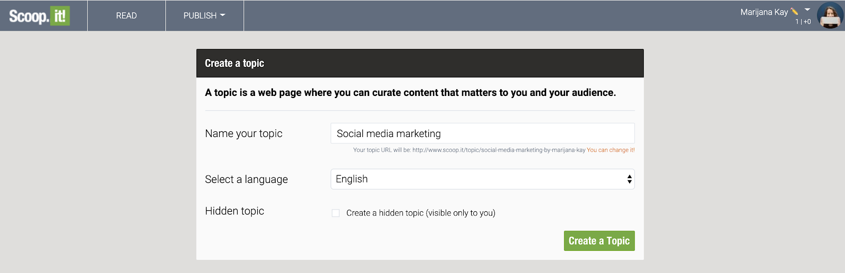This screenshot has width=845, height=273.
Task: Click the 'You can change it!' link
Action: [x=611, y=150]
